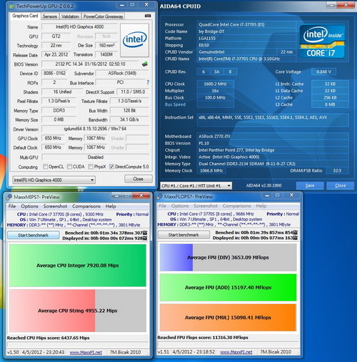Switch to the Graphics Card tab
The height and width of the screenshot is (362, 357).
click(x=25, y=16)
